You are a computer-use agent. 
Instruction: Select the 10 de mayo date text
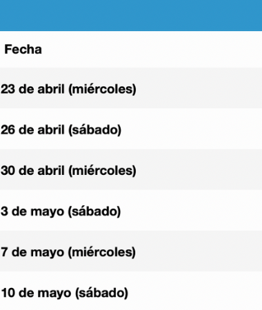pyautogui.click(x=36, y=293)
